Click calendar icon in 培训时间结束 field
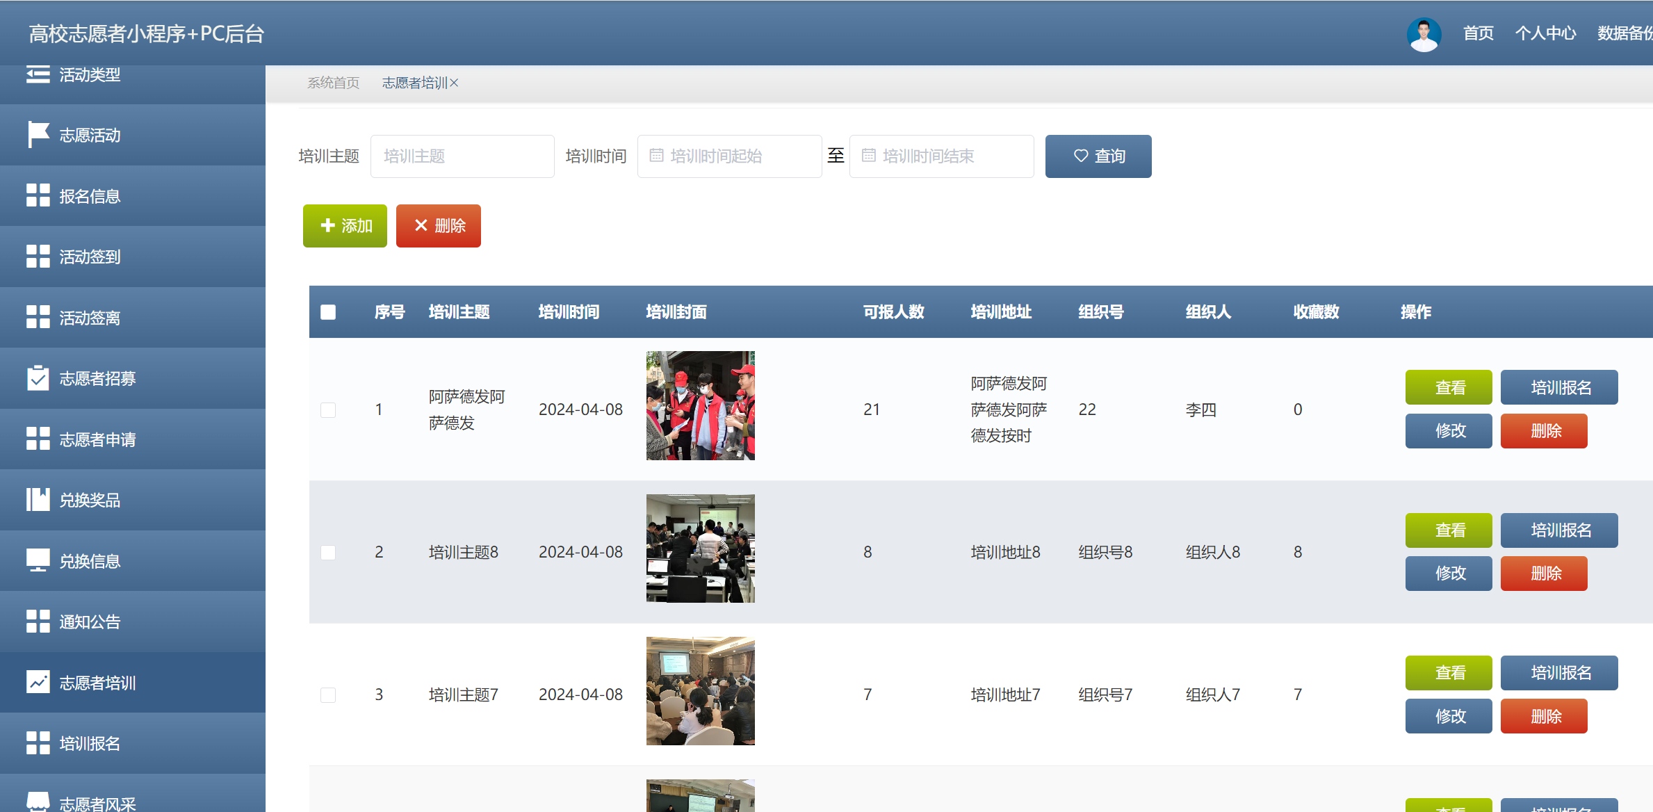This screenshot has height=812, width=1653. click(x=868, y=156)
